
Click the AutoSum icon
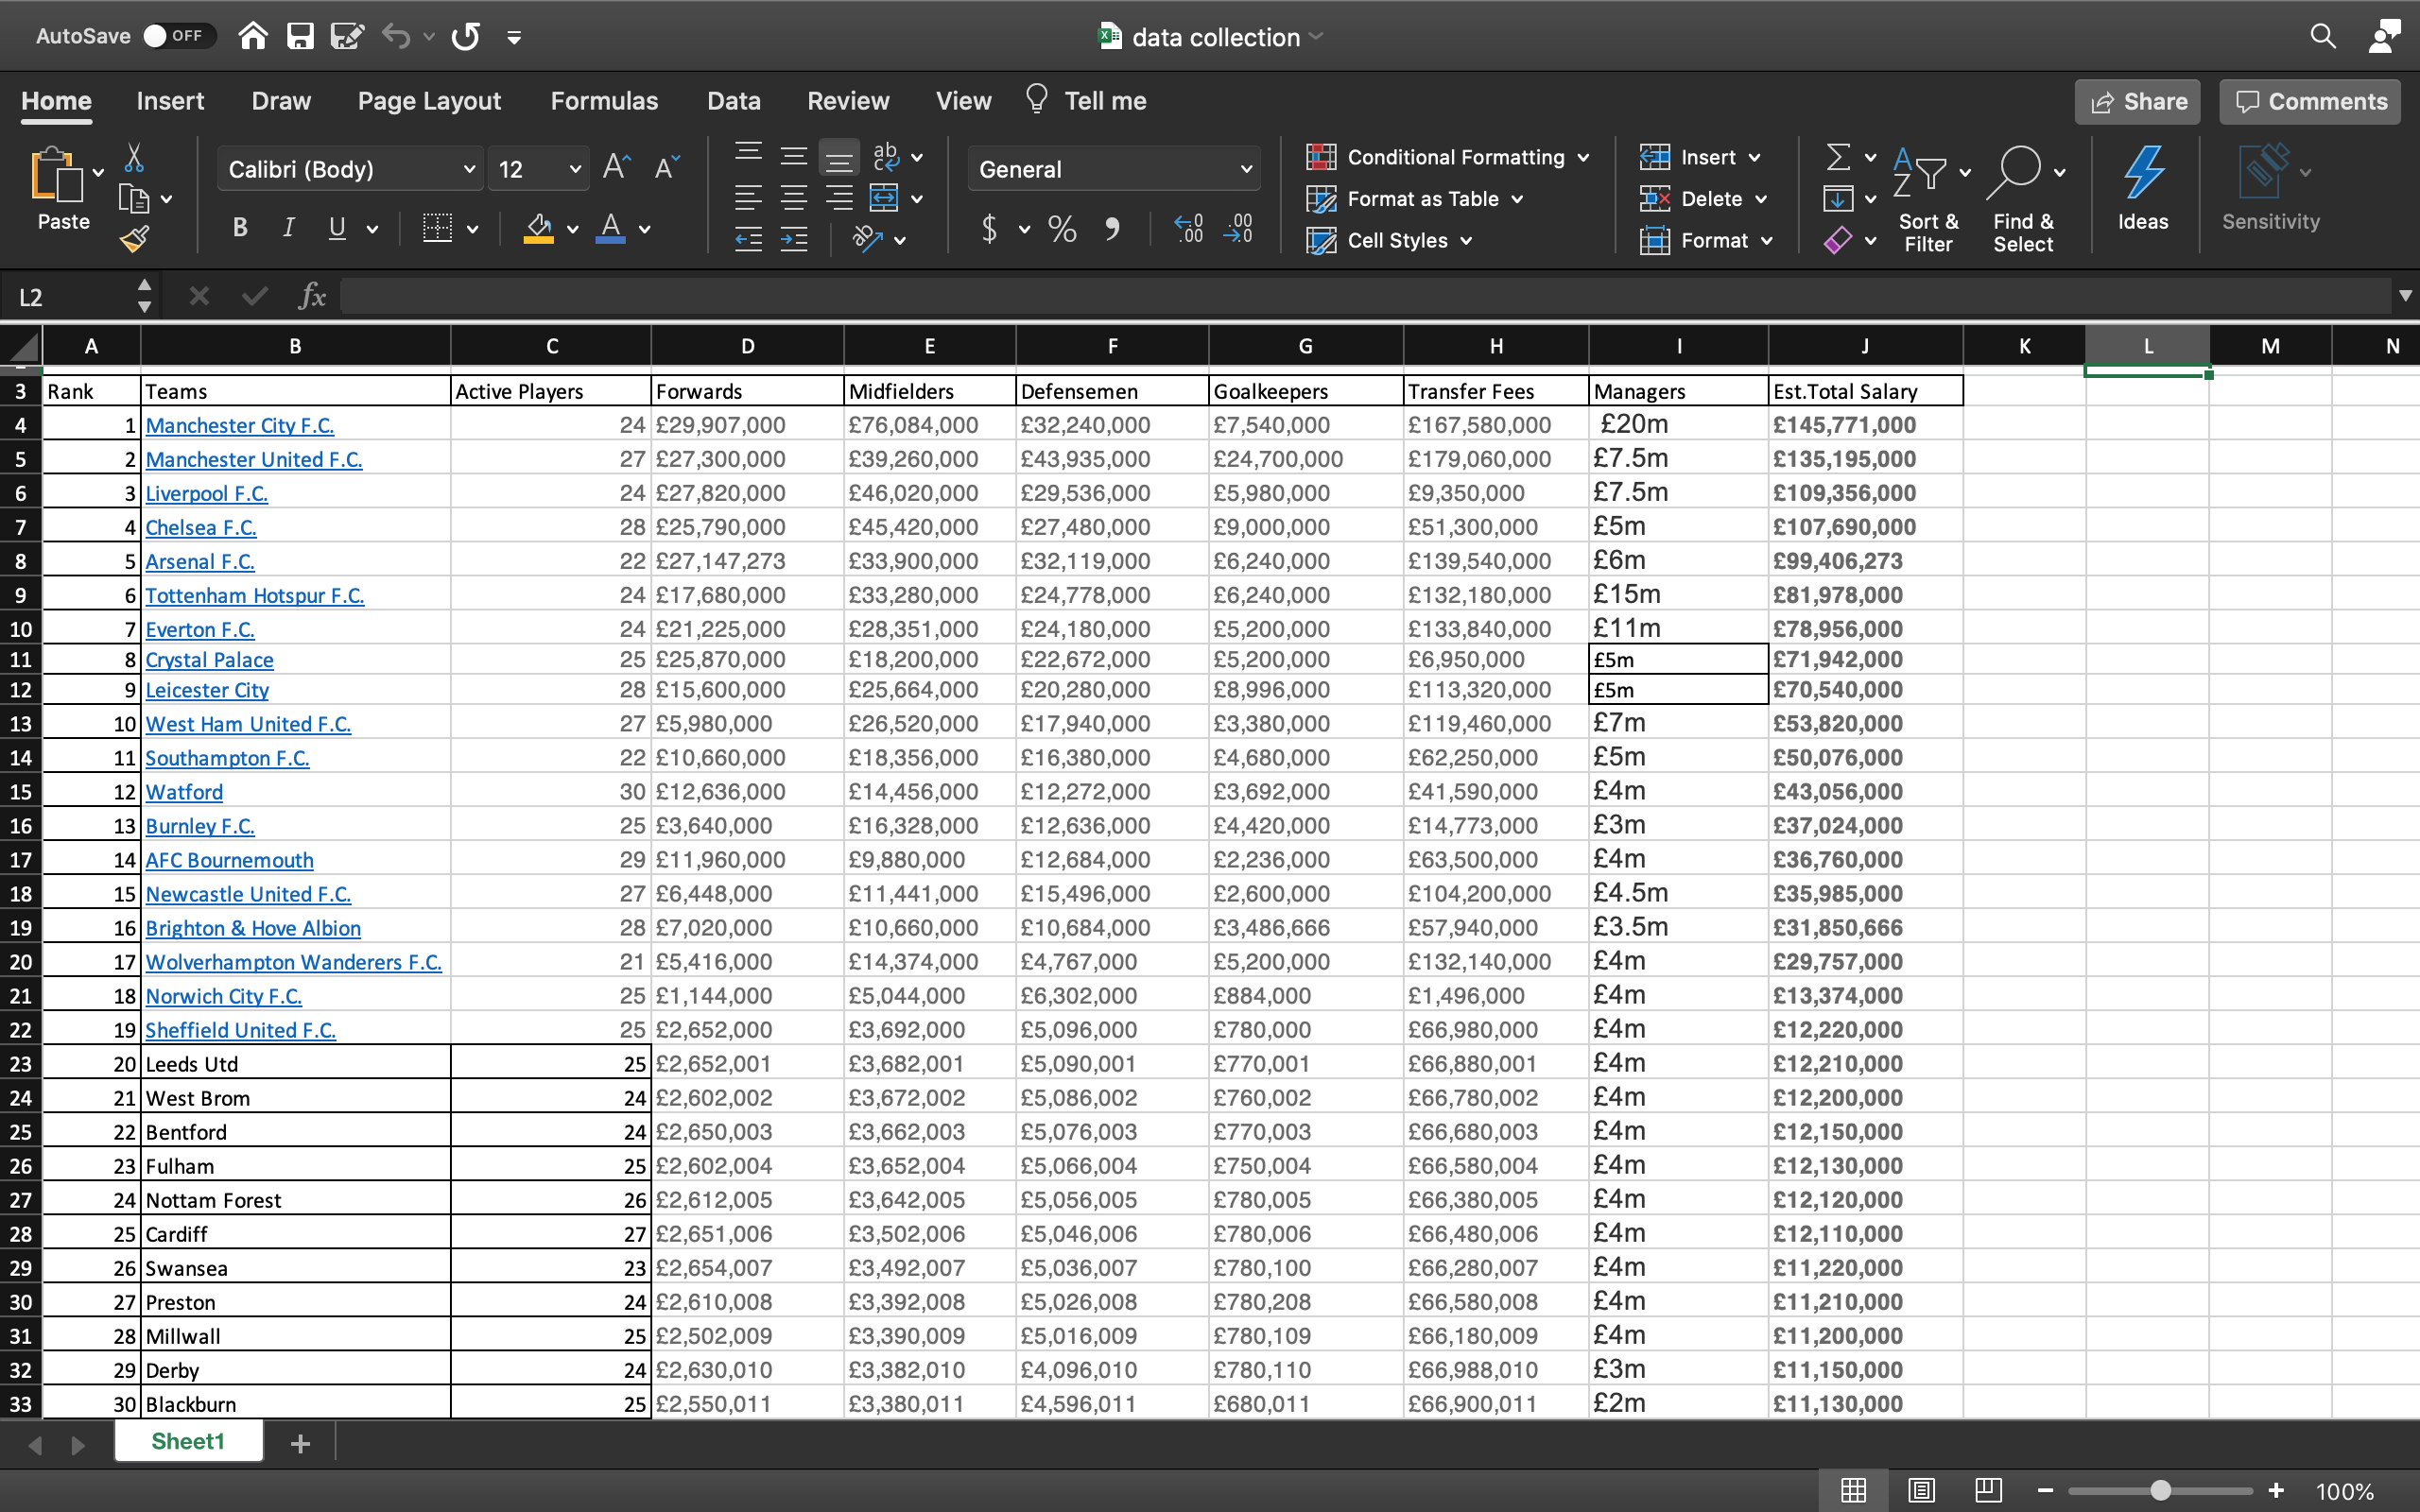[x=1838, y=156]
